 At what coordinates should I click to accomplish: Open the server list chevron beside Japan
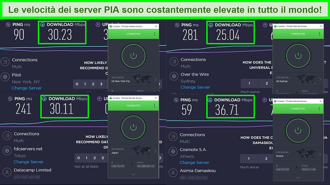click(x=155, y=151)
